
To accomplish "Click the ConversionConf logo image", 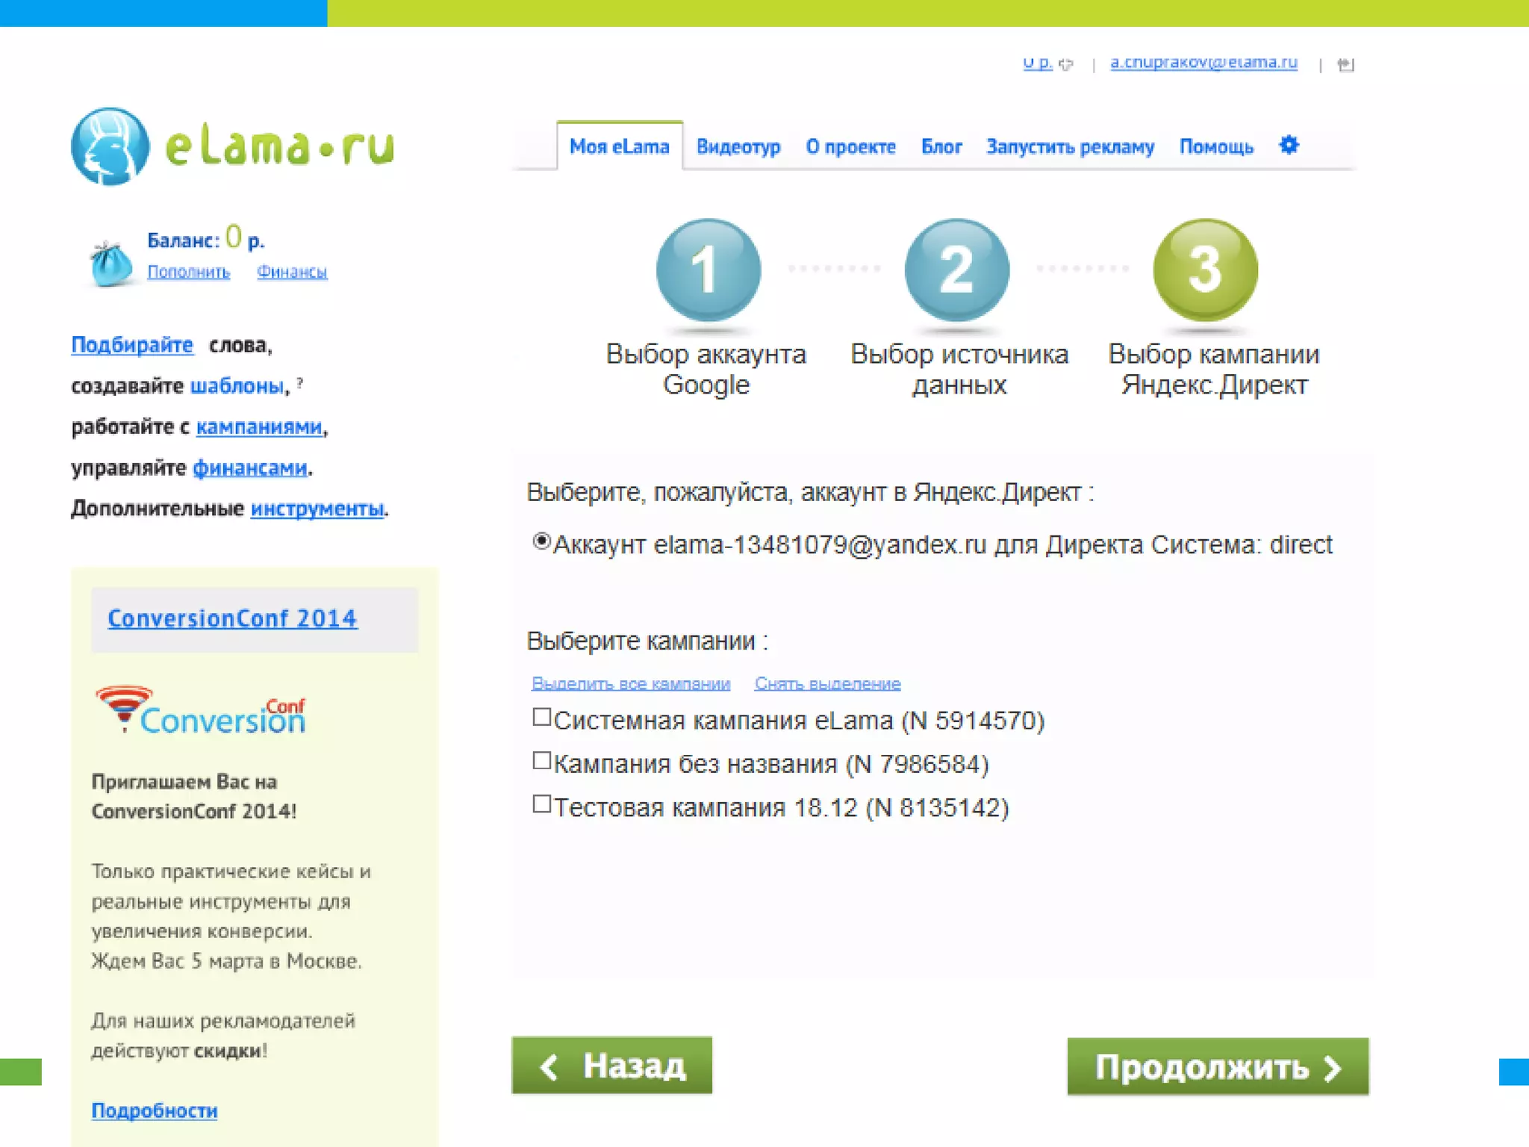I will pyautogui.click(x=202, y=710).
